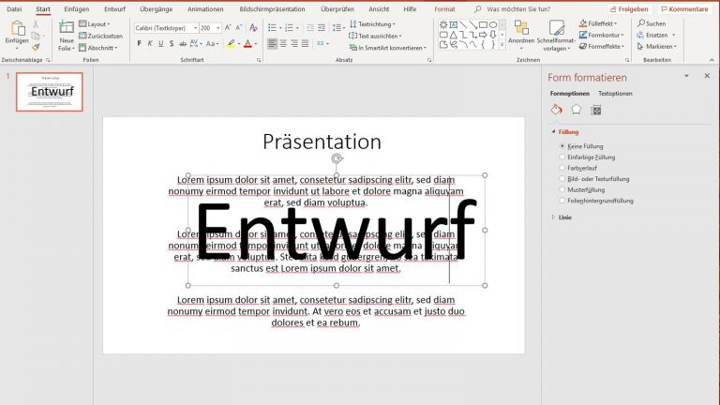Center the text

283,44
